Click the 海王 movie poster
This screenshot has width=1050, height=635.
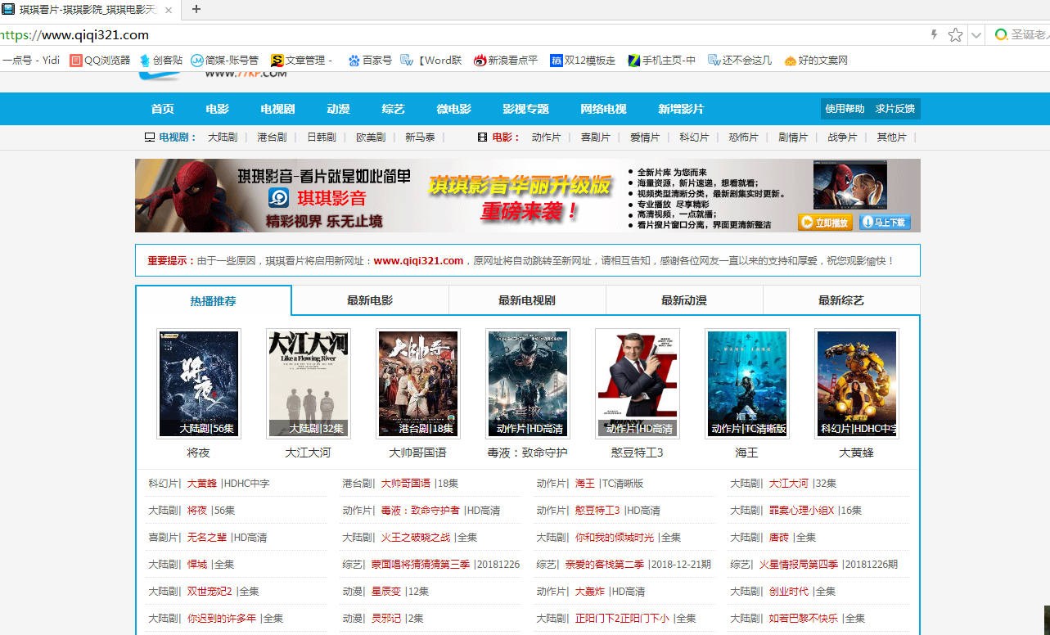[746, 383]
